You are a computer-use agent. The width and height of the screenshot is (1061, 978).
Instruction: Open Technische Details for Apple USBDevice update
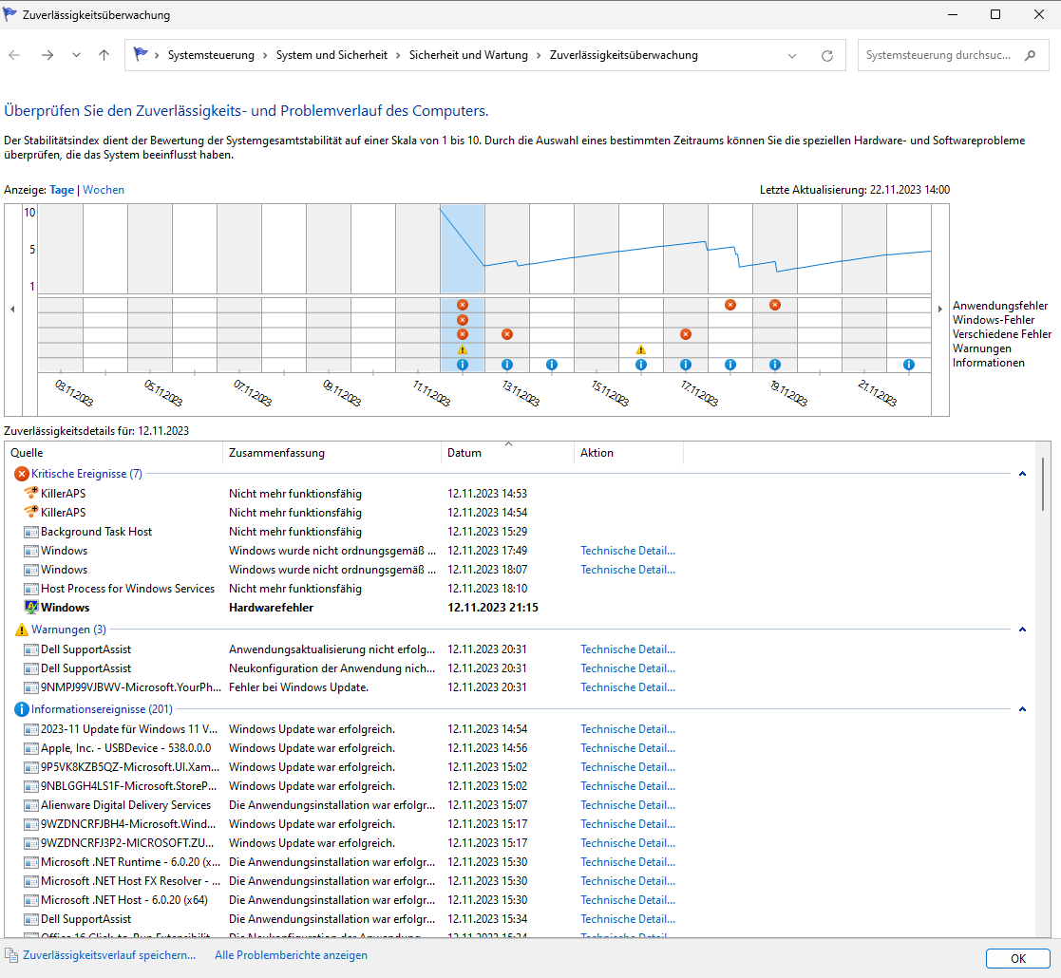click(628, 748)
